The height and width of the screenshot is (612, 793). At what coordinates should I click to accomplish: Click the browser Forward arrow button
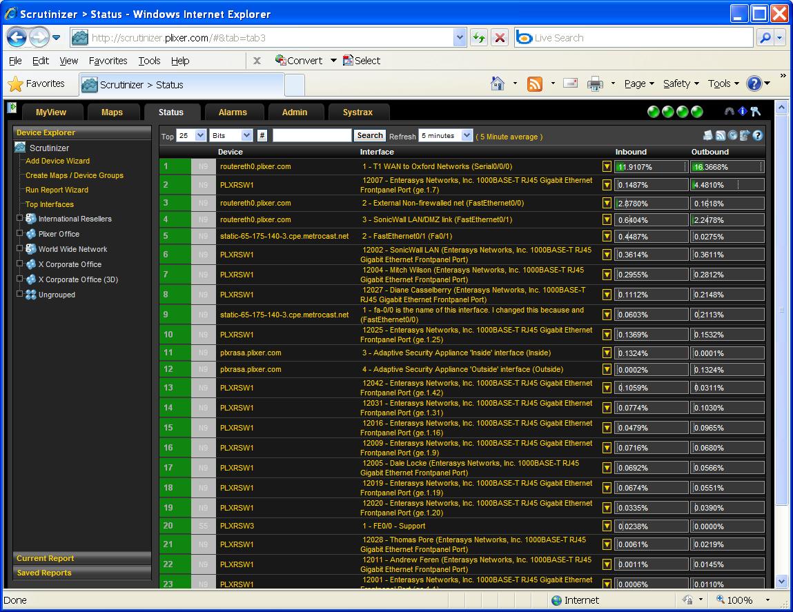(x=39, y=37)
